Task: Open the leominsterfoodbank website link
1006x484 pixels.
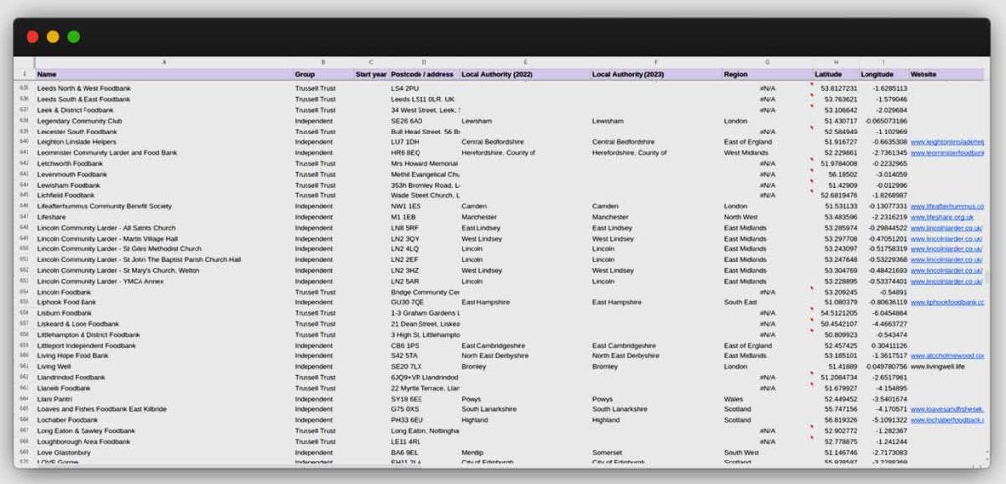Action: [x=947, y=153]
